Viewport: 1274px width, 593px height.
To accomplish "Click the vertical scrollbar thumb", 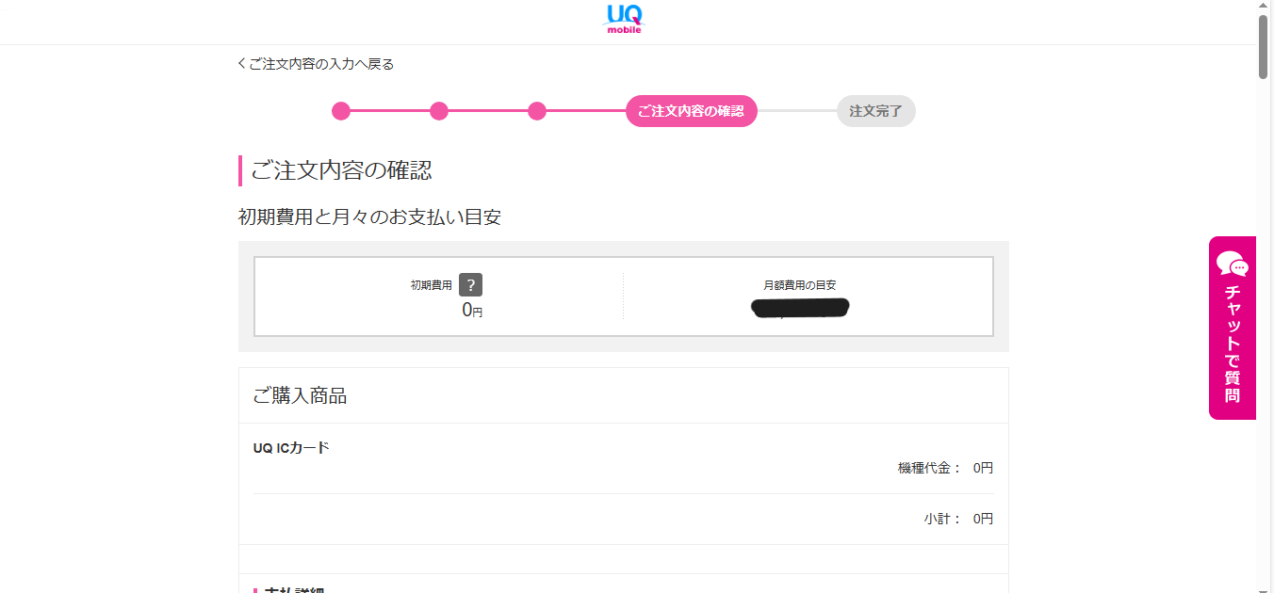I will pyautogui.click(x=1264, y=46).
